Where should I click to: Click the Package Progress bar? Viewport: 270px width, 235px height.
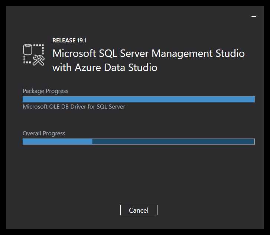[139, 99]
